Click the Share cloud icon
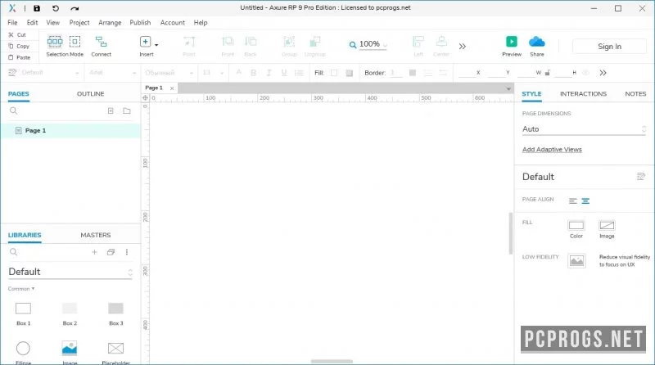This screenshot has height=365, width=655. click(x=537, y=42)
